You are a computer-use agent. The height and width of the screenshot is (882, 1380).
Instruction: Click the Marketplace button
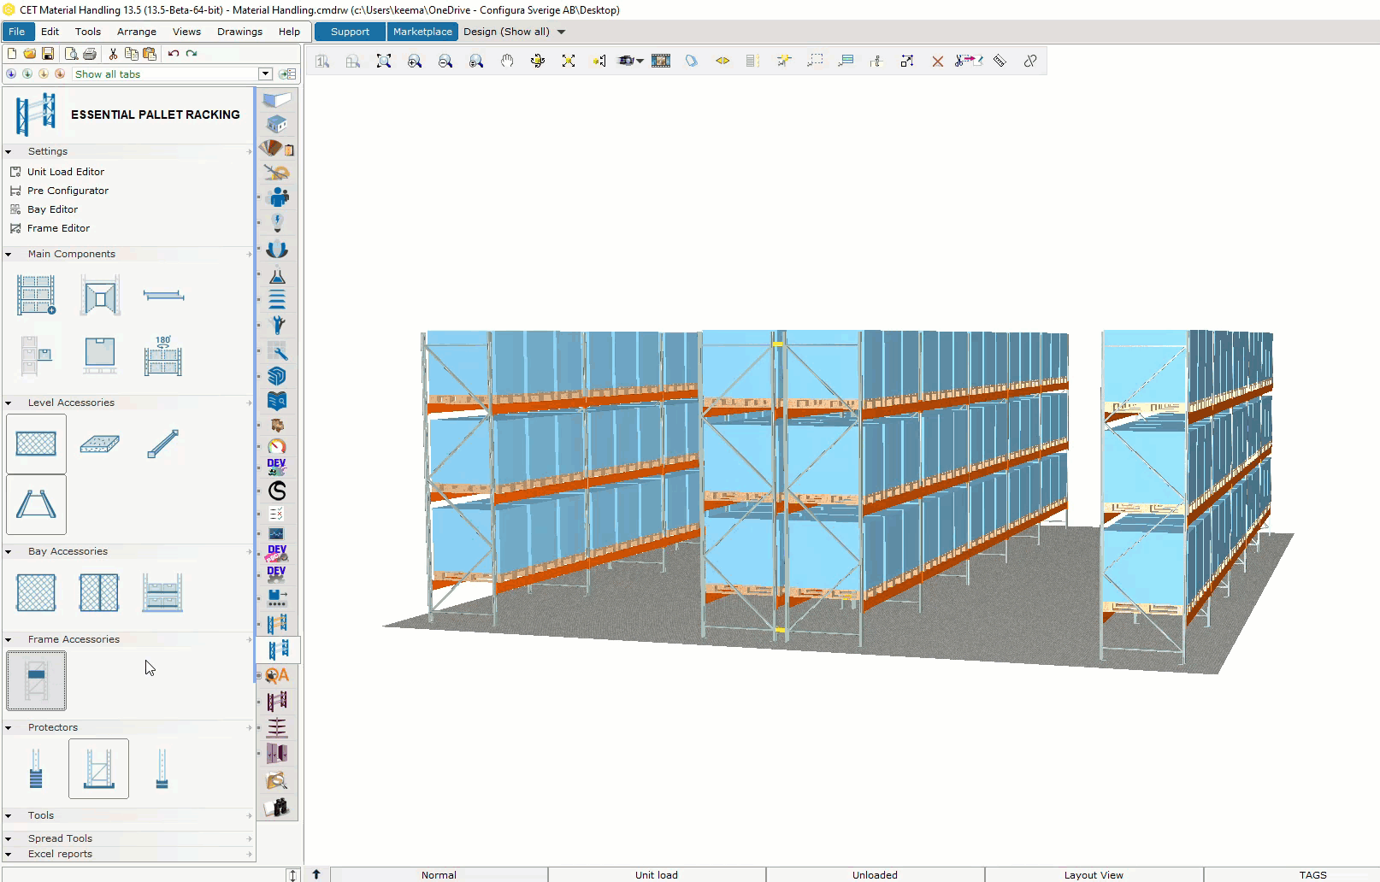coord(422,32)
